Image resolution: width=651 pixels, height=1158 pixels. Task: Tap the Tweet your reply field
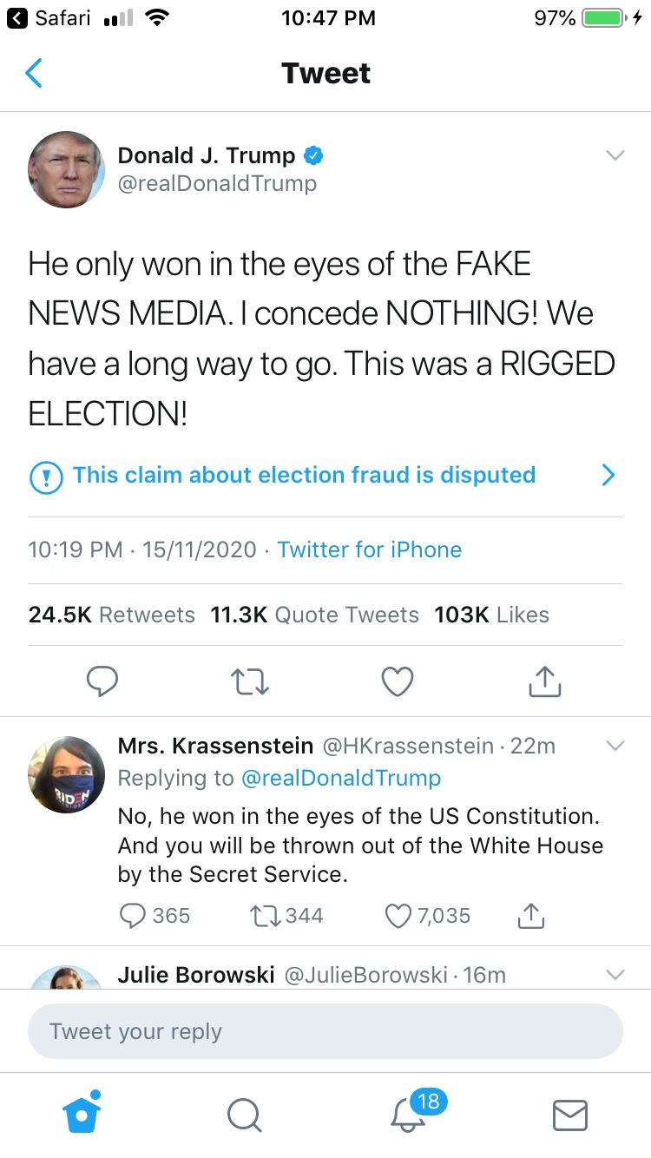pos(325,1031)
